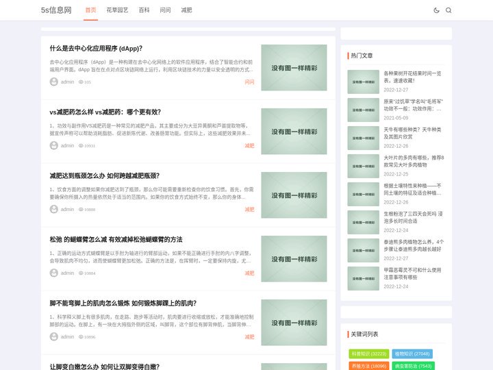Screen dimensions: 493x370
Task: Open hot article 生根粉泡了三四天会死吗
Action: click(413, 217)
